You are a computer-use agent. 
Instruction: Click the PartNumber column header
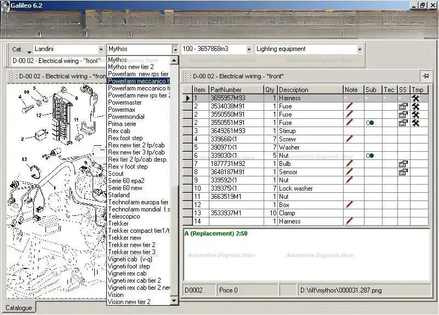click(x=237, y=90)
